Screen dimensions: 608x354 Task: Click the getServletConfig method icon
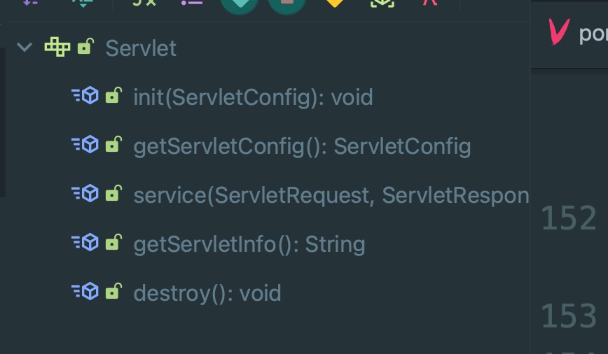pyautogui.click(x=85, y=145)
